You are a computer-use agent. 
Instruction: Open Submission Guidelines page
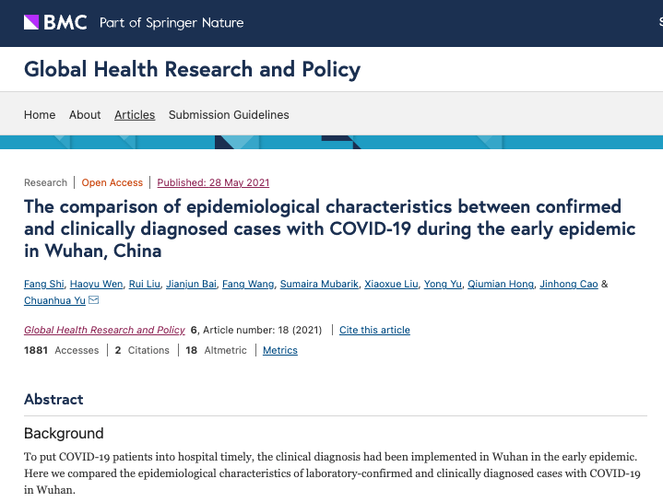pyautogui.click(x=229, y=115)
